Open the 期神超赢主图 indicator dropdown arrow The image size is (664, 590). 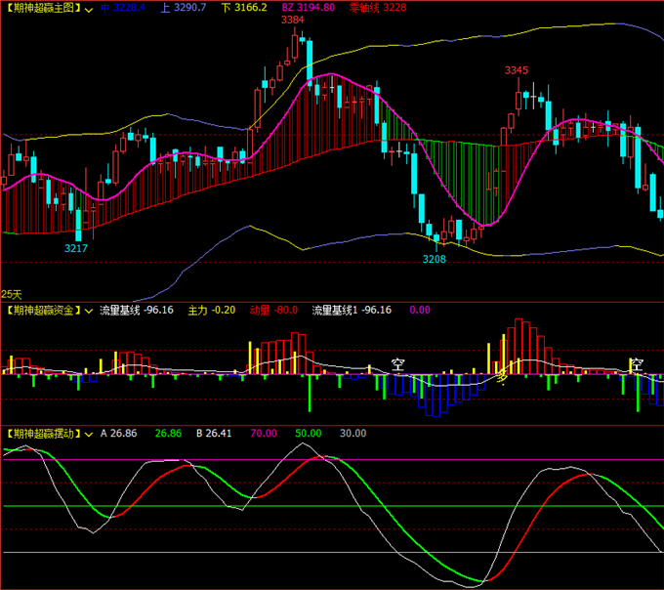click(89, 10)
